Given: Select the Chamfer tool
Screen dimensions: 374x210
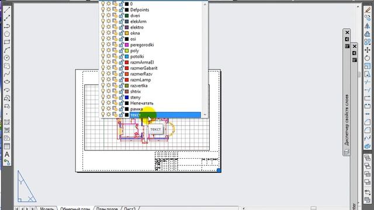Looking at the screenshot, I should (x=368, y=123).
